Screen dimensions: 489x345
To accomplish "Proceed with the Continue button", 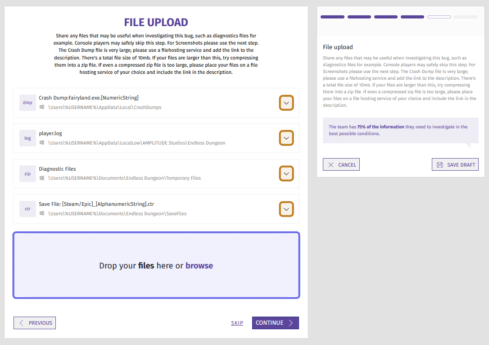I will [x=276, y=323].
